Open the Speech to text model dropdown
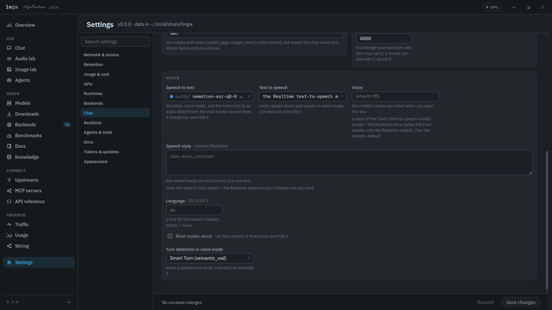This screenshot has height=310, width=552. (x=210, y=96)
